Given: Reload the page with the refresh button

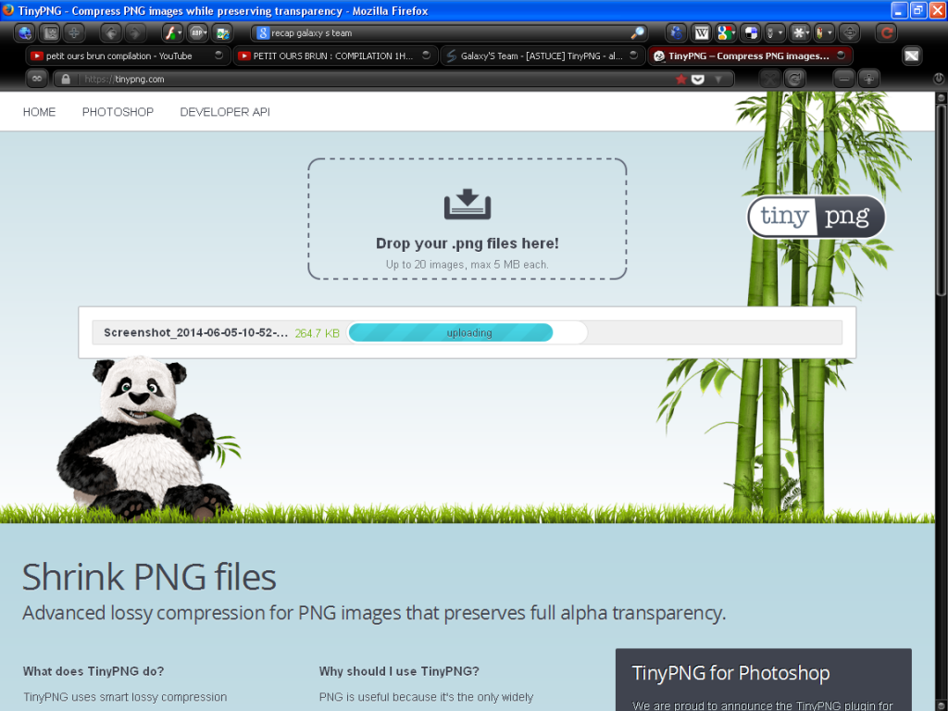Looking at the screenshot, I should click(795, 79).
